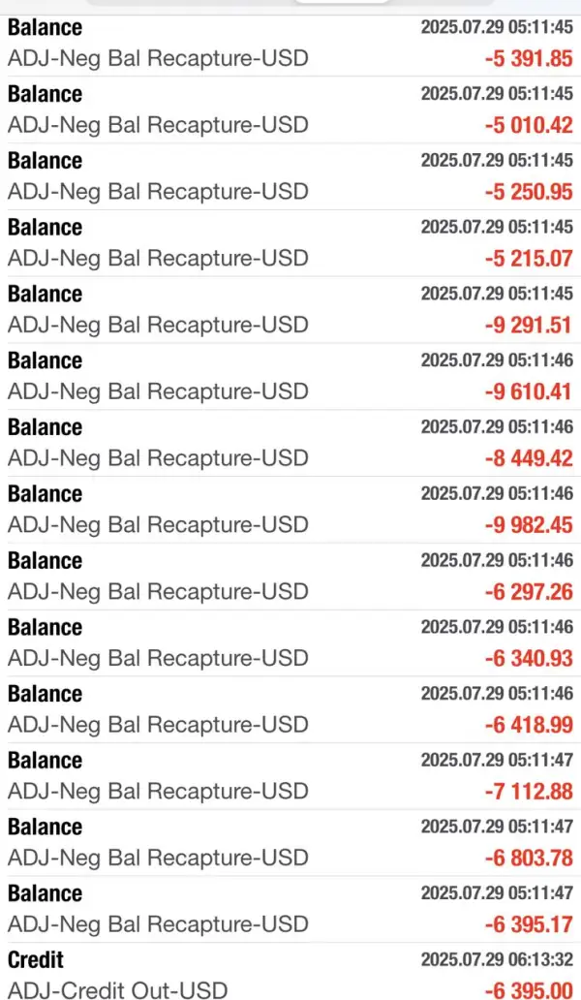Open the -5 250.95 balance transaction
The width and height of the screenshot is (581, 1000).
point(529,192)
